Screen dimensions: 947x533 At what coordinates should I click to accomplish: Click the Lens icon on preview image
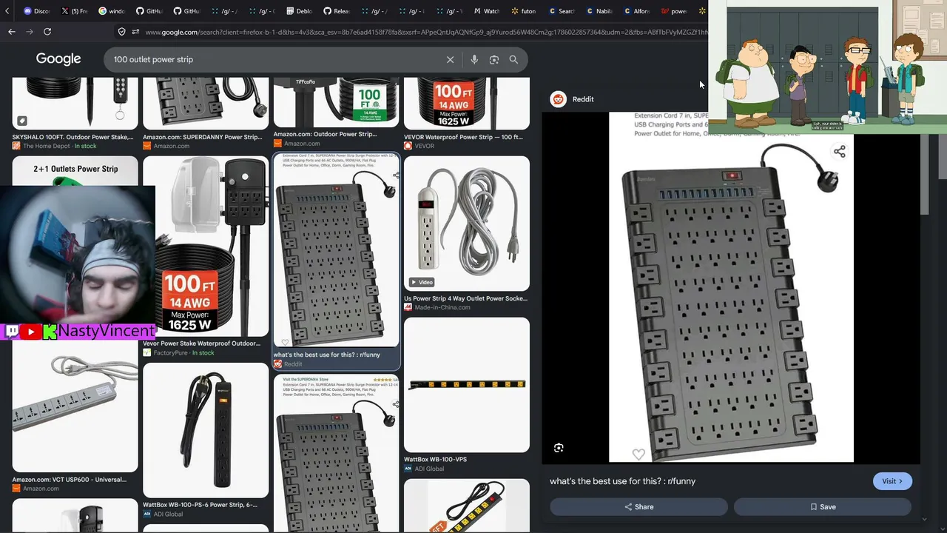pyautogui.click(x=559, y=448)
